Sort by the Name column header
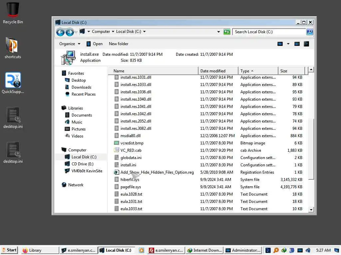The height and width of the screenshot is (255, 341). (153, 71)
